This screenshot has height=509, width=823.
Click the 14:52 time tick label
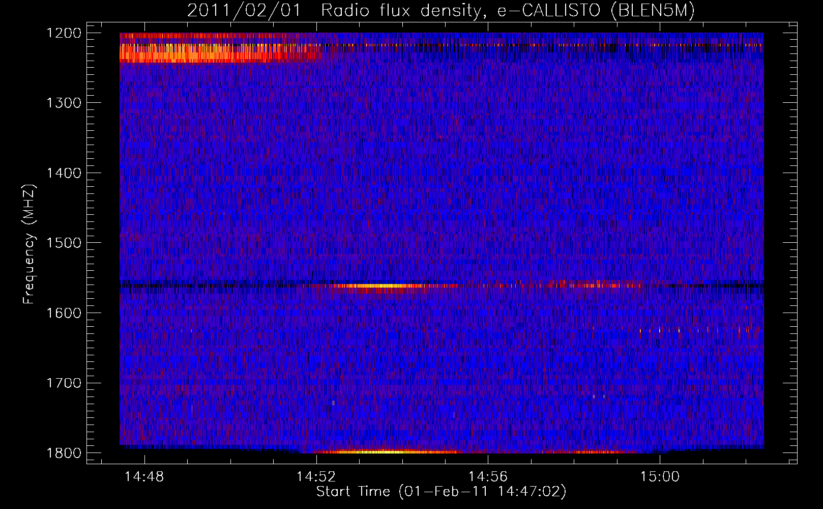point(316,477)
